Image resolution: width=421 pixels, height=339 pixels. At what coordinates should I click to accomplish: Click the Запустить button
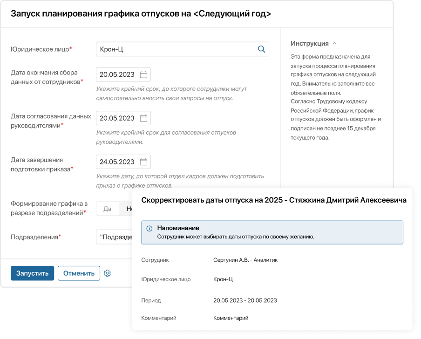pos(32,273)
